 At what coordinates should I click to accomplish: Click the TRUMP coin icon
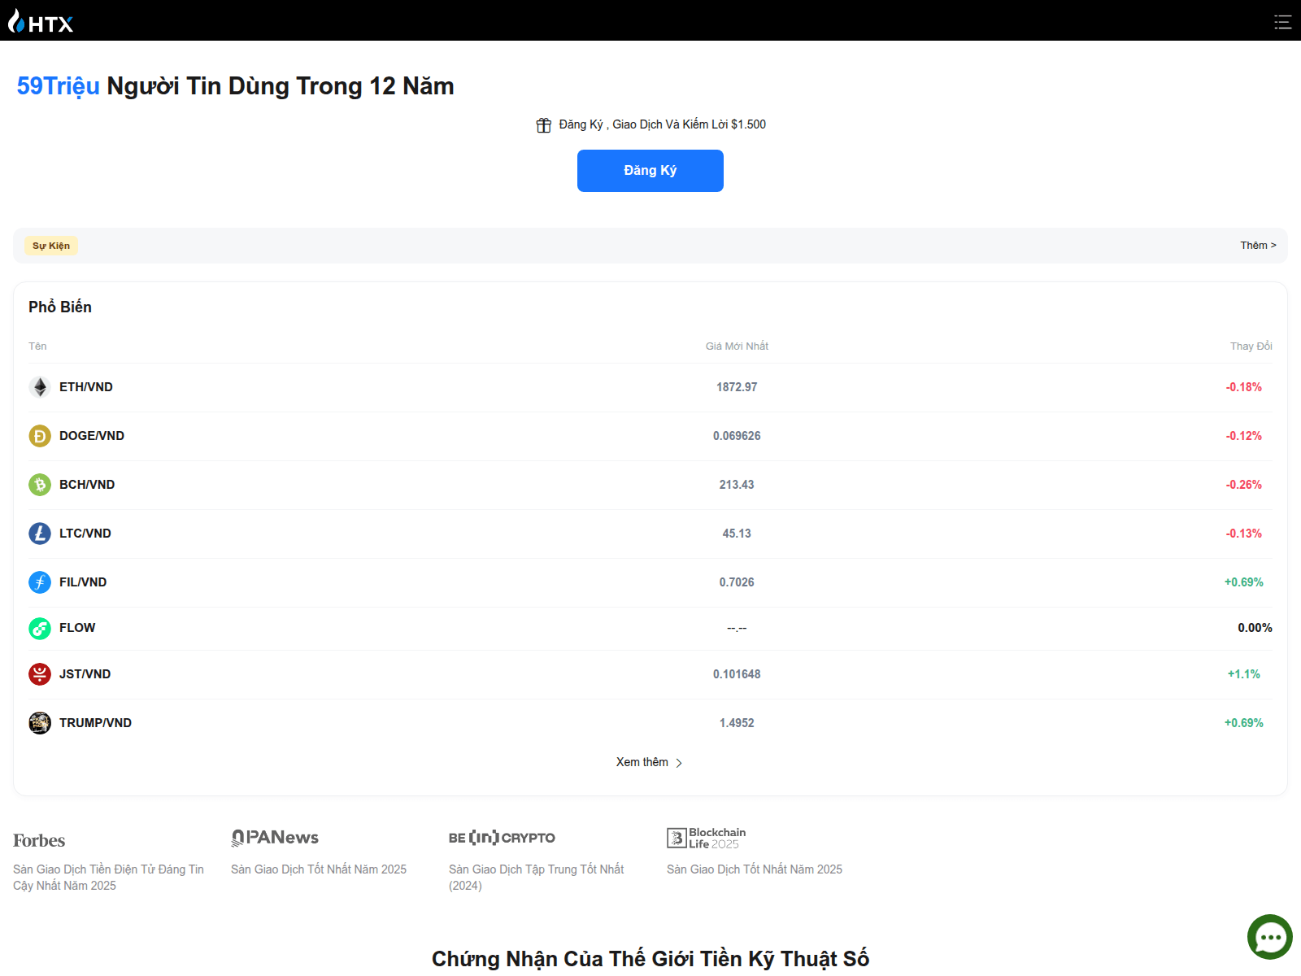(40, 723)
